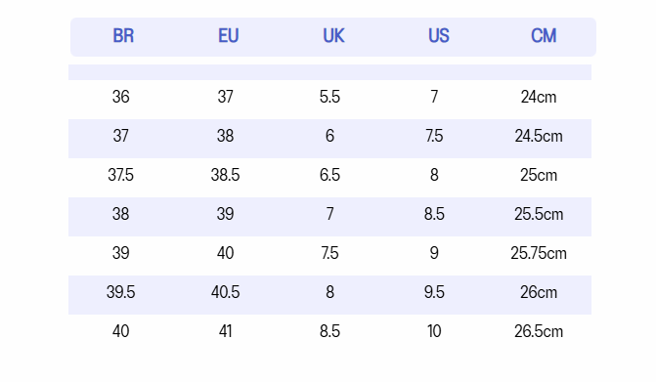
Task: Select the 25.75cm measurement cell
Action: (x=539, y=253)
